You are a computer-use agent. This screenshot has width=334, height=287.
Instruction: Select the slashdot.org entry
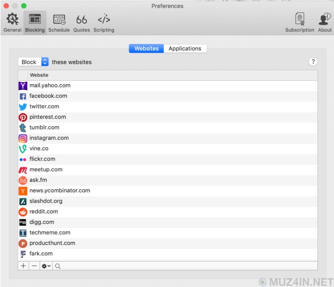(x=167, y=201)
